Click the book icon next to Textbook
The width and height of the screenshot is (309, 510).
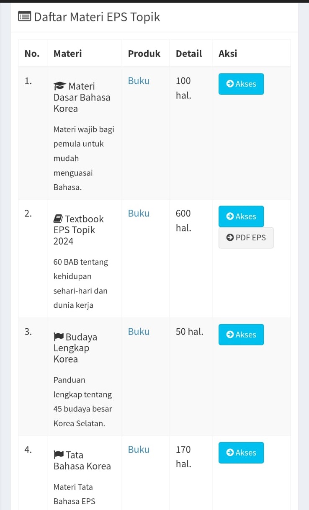click(x=58, y=219)
